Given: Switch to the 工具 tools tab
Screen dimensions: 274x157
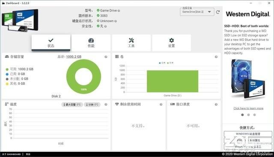Looking at the screenshot, I should point(131,43).
